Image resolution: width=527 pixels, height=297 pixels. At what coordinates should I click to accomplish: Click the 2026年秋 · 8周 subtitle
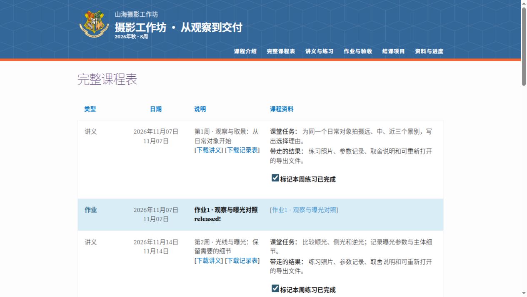(x=131, y=37)
